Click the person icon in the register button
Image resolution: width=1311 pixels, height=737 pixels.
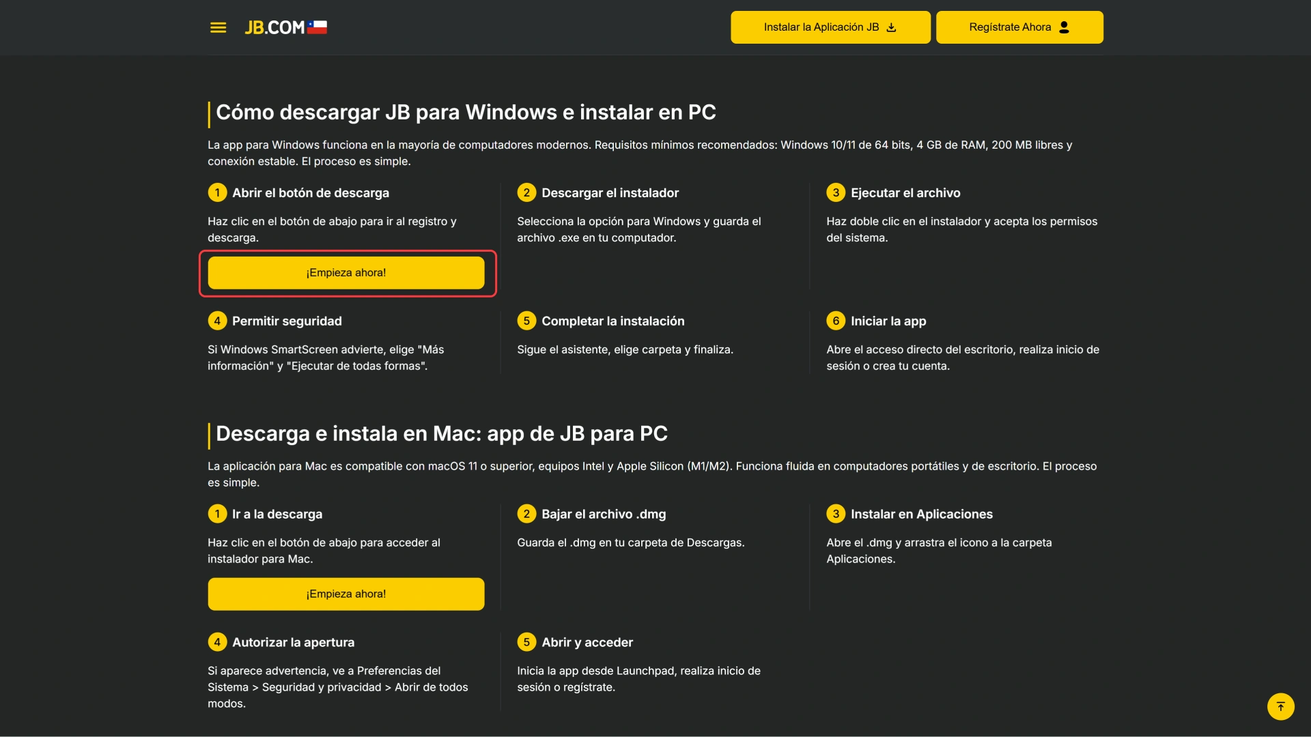[x=1063, y=27]
